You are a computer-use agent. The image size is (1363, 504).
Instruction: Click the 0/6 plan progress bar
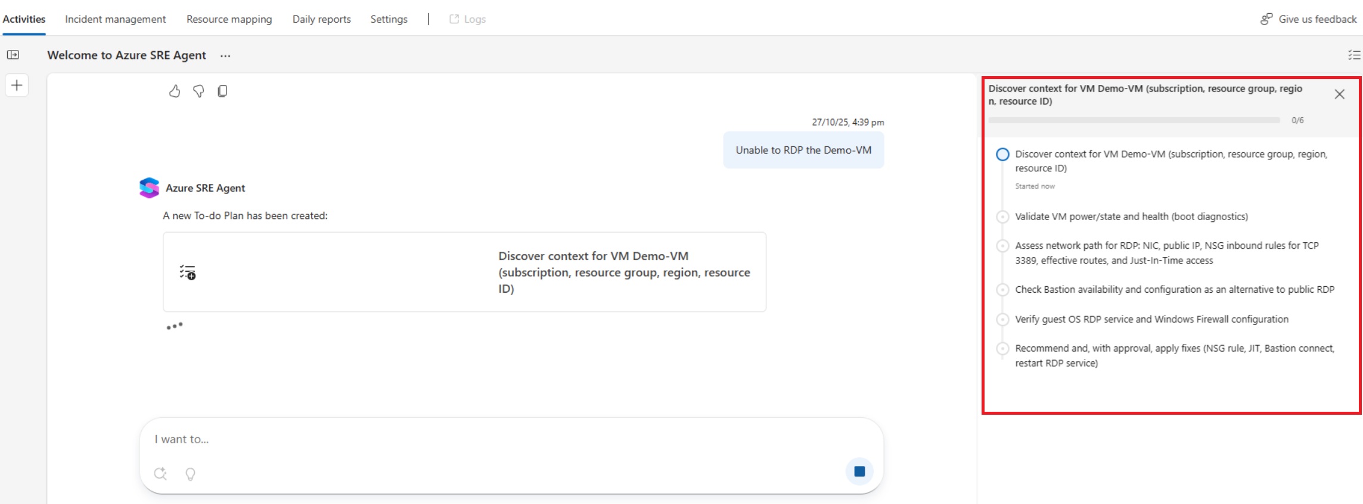click(1134, 120)
